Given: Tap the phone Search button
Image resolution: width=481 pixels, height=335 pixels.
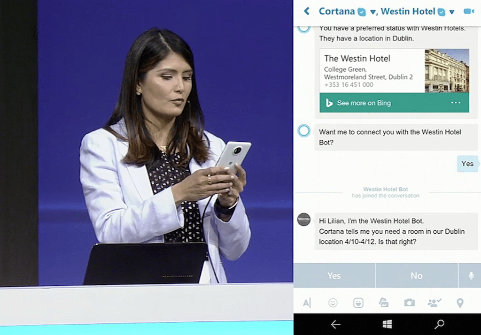Looking at the screenshot, I should 439,324.
